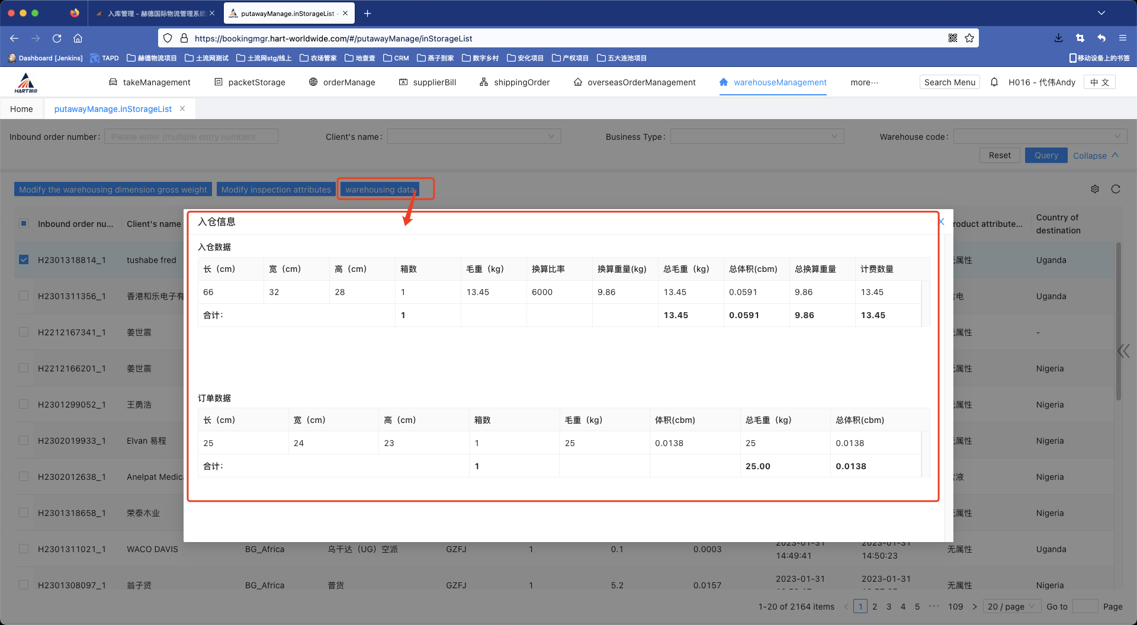This screenshot has height=625, width=1137.
Task: Click the notification bell icon
Action: click(x=994, y=82)
